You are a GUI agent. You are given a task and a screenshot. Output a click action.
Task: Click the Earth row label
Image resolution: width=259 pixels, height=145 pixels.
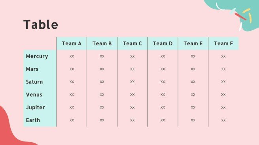click(33, 120)
